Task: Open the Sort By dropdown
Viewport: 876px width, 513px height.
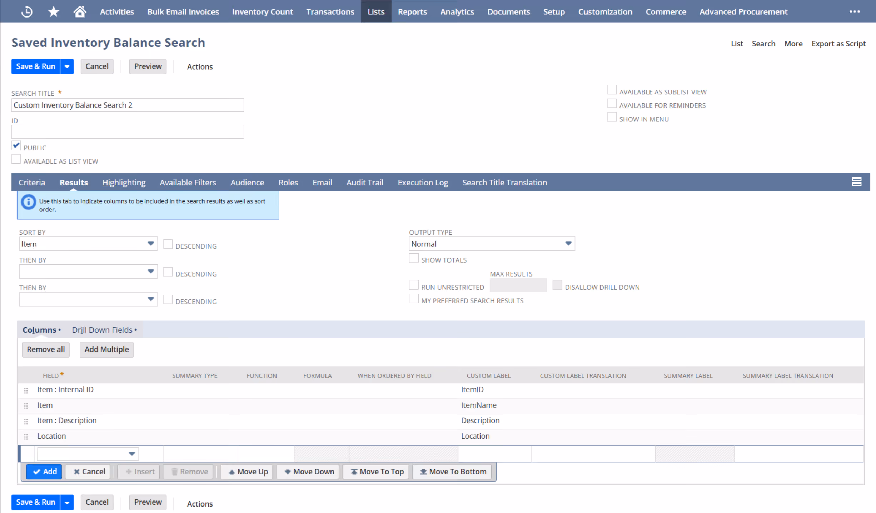Action: point(88,244)
